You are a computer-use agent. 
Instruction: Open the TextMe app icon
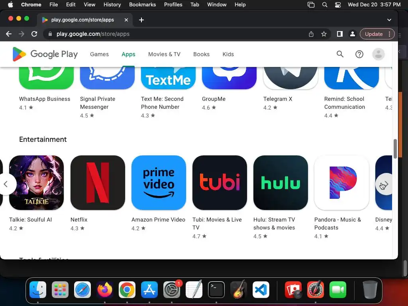(168, 78)
